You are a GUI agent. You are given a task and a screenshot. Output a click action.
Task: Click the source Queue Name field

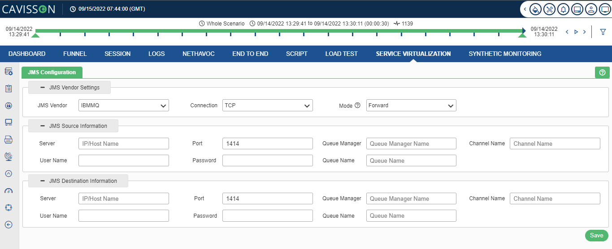coord(411,160)
